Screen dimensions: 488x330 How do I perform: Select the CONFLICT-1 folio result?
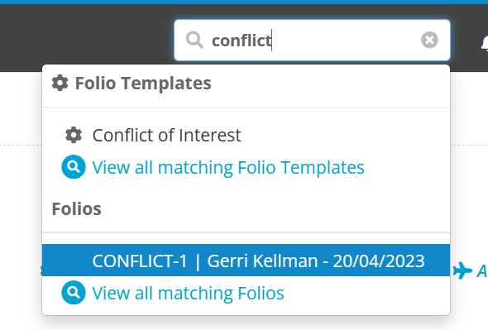246,261
